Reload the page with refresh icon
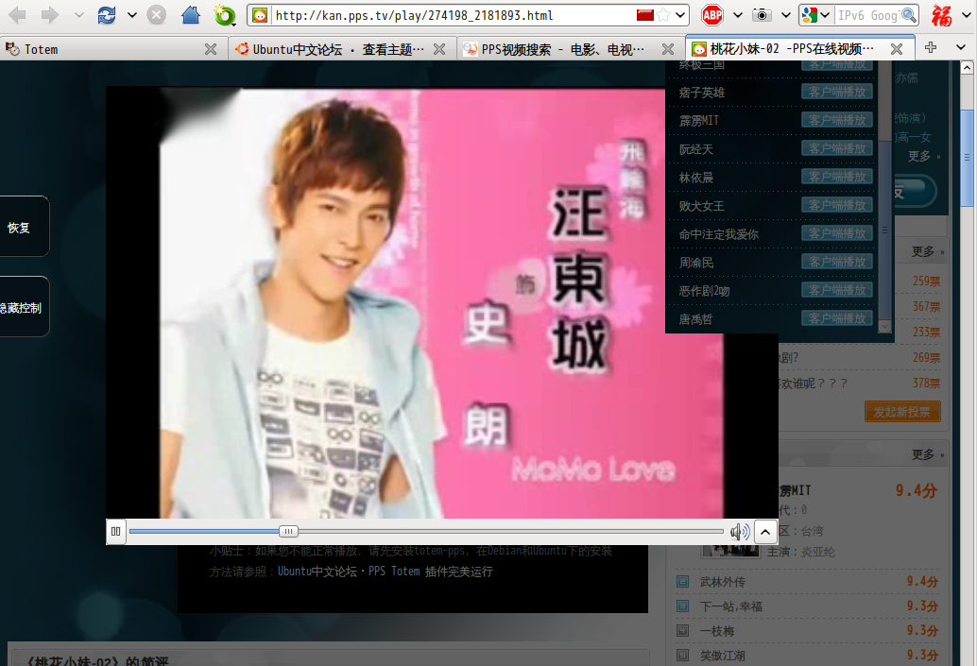The image size is (977, 666). [107, 15]
